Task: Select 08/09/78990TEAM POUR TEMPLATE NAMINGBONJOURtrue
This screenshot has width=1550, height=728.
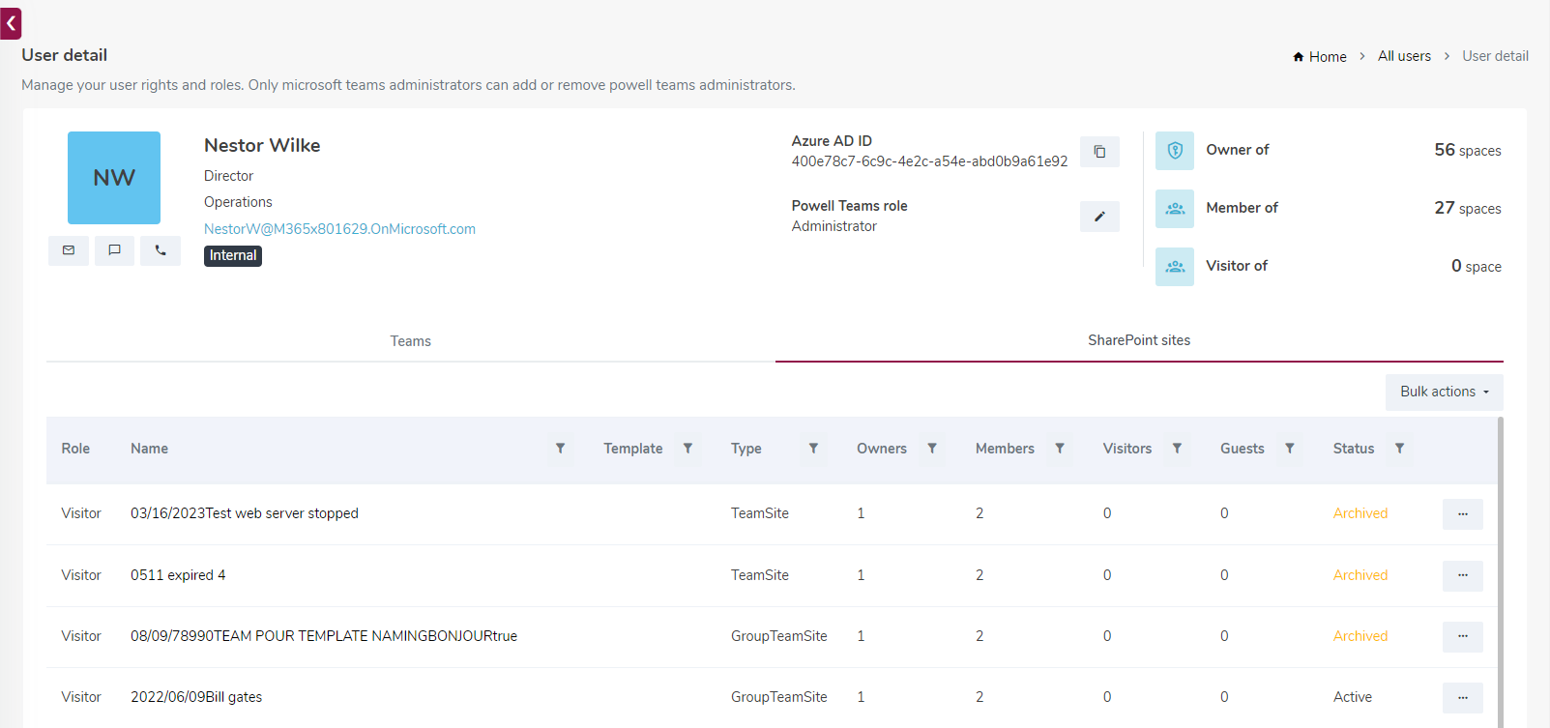Action: coord(324,636)
